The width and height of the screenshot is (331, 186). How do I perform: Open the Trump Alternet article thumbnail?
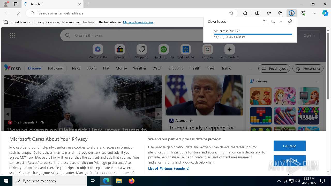point(204,95)
